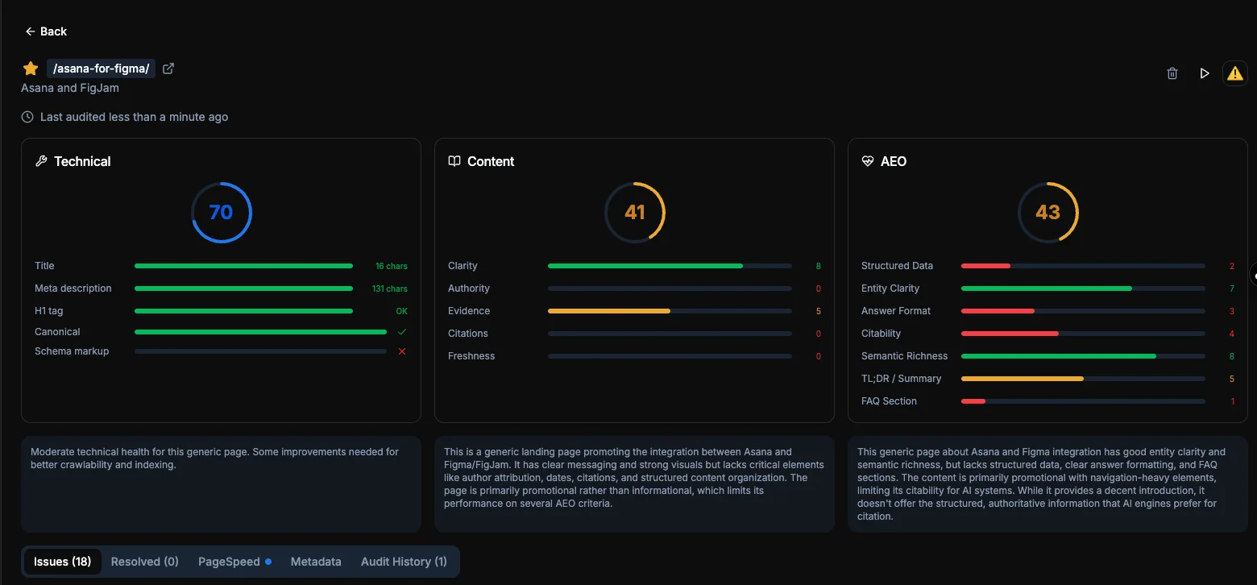
Task: Click the Structured Data red progress bar
Action: tap(985, 266)
